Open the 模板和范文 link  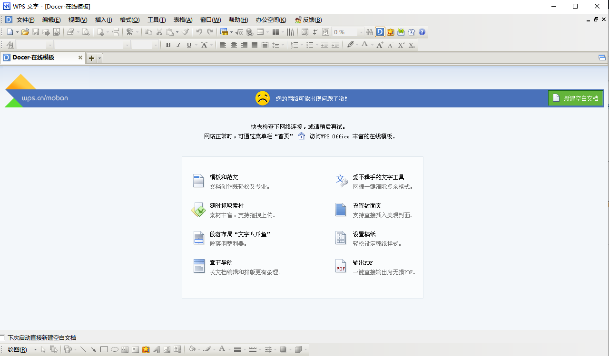224,177
